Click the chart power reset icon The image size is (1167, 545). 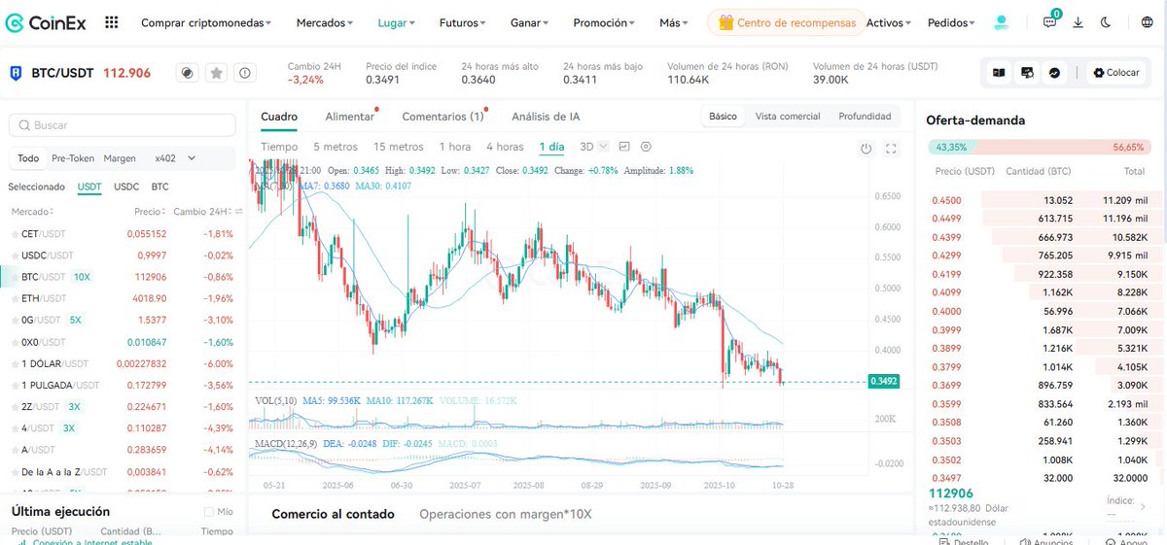pos(866,149)
